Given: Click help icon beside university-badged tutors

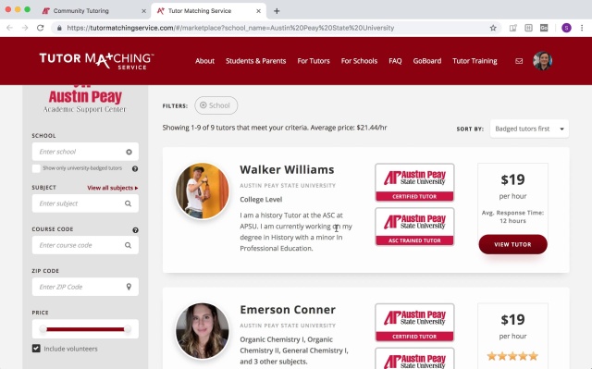Looking at the screenshot, I should (135, 168).
